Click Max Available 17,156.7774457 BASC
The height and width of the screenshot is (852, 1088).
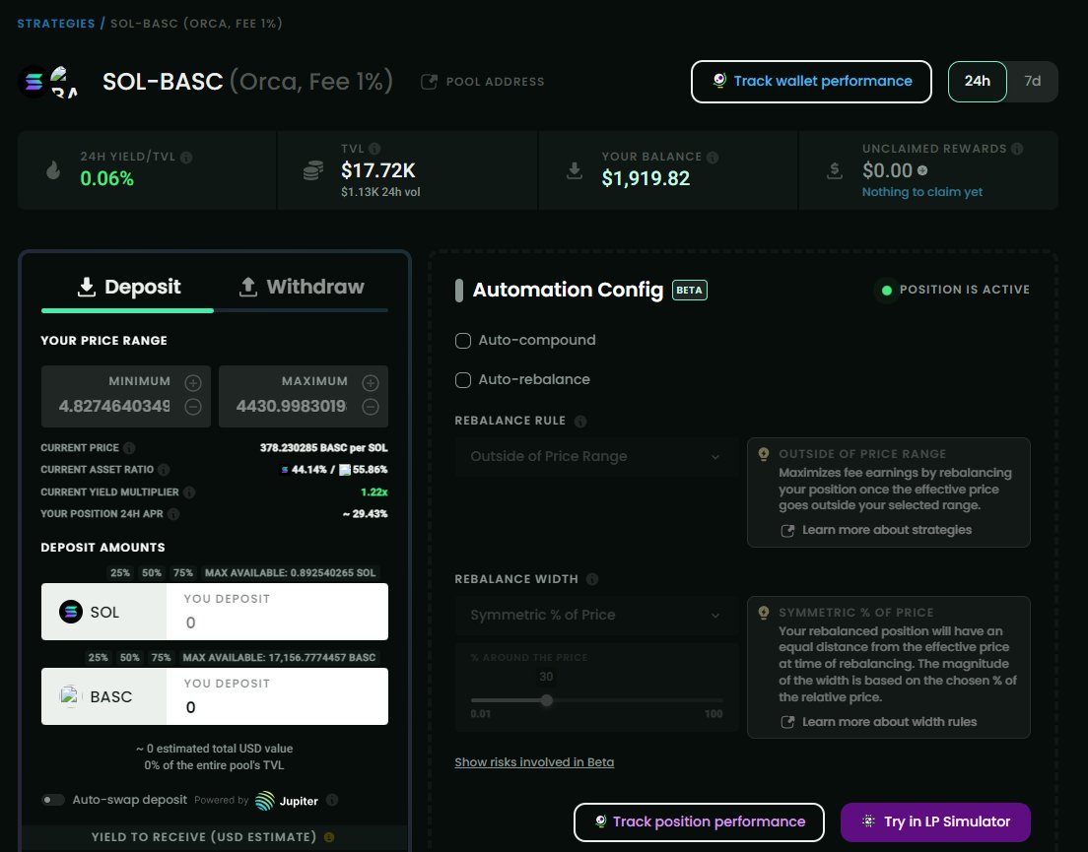pos(279,658)
